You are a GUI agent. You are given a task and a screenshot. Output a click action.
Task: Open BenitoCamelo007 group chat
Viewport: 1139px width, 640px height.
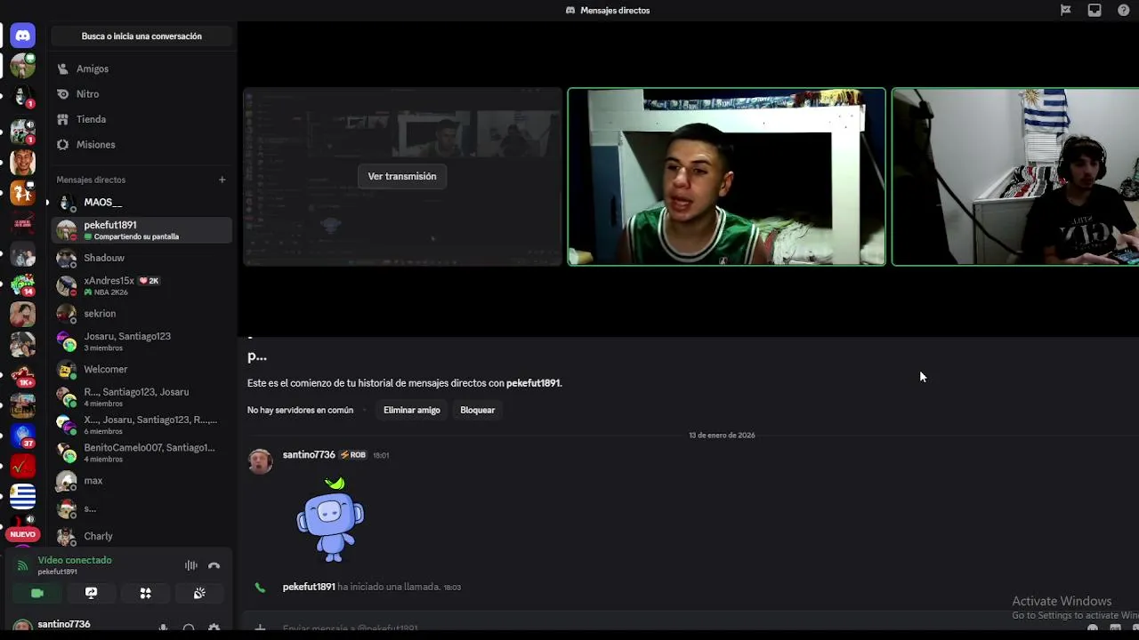[141, 452]
